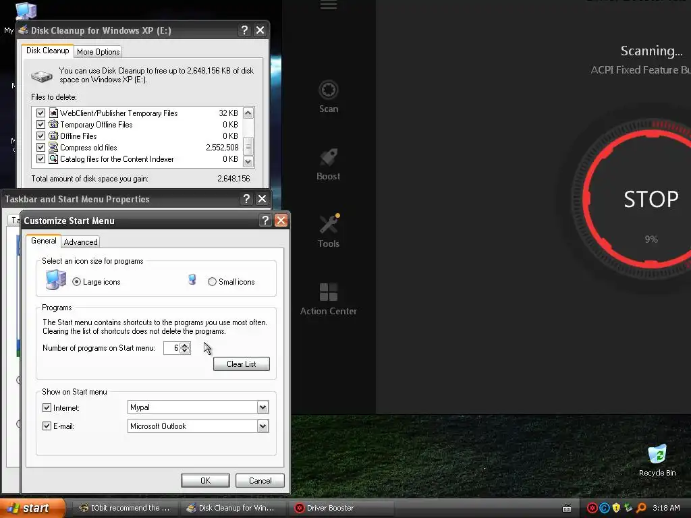
Task: Cancel the Customize Start Menu dialog
Action: point(260,480)
